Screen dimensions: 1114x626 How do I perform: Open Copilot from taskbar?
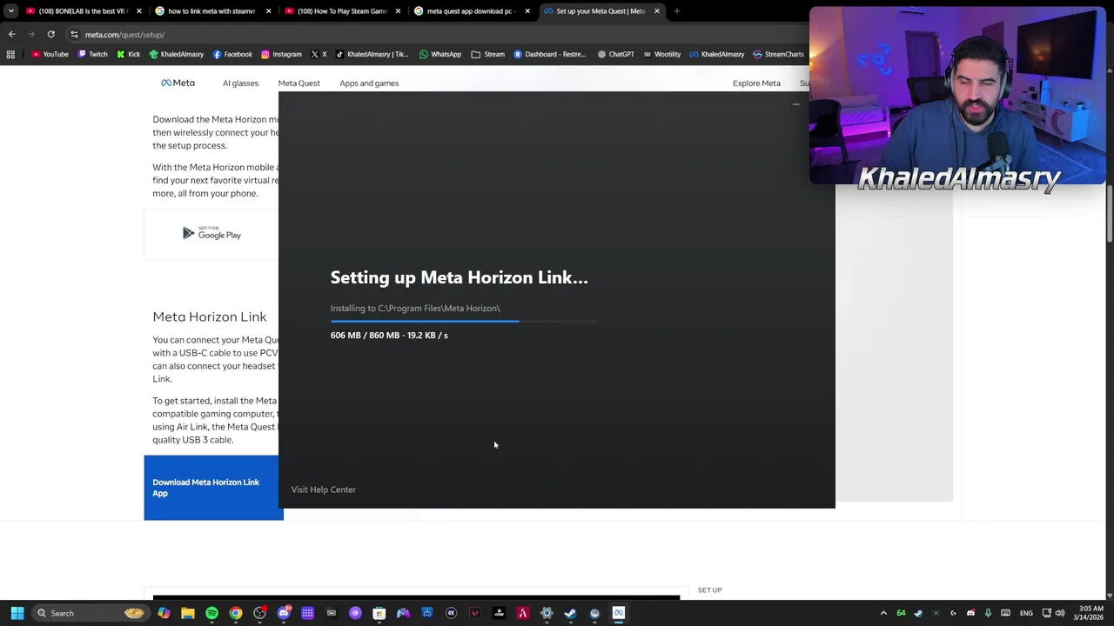click(164, 613)
